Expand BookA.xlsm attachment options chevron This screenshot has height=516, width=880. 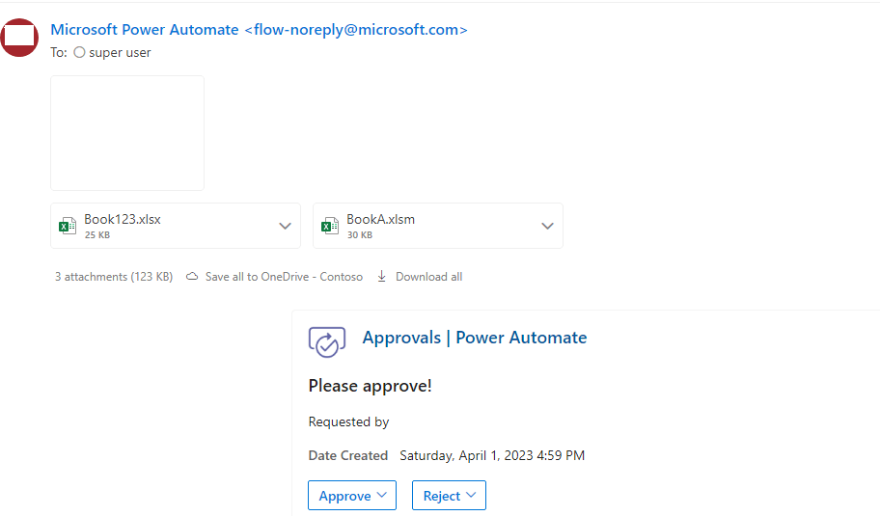(x=547, y=226)
